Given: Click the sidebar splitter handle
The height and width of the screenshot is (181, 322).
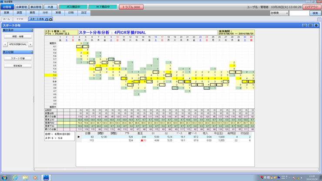Looking at the screenshot, I should click(x=34, y=100).
